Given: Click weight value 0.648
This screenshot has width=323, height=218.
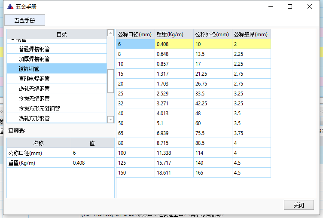Looking at the screenshot, I should click(174, 54).
